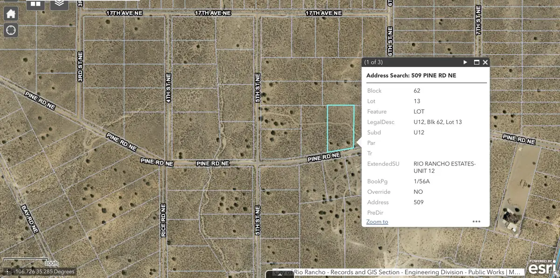The width and height of the screenshot is (560, 278).
Task: Click the coordinates '-106.726 35.285 Degrees' readout
Action: (x=44, y=271)
